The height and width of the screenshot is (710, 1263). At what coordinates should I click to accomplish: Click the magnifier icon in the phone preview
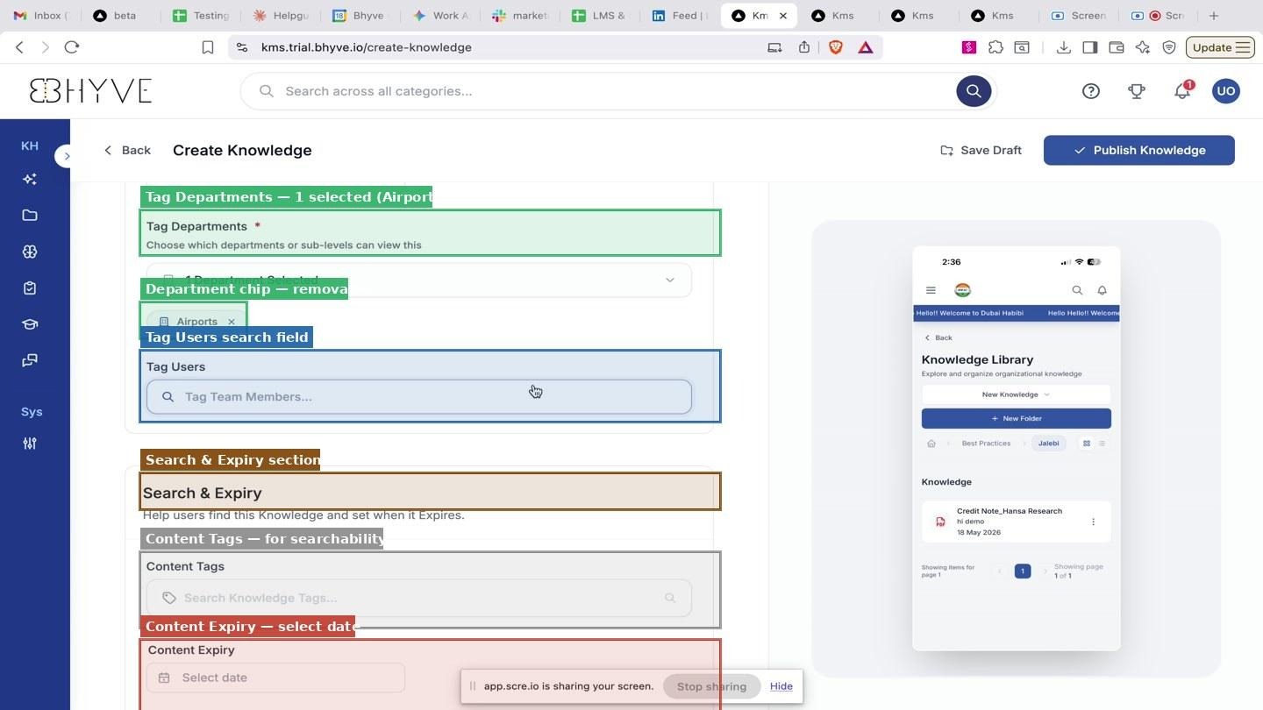1077,290
